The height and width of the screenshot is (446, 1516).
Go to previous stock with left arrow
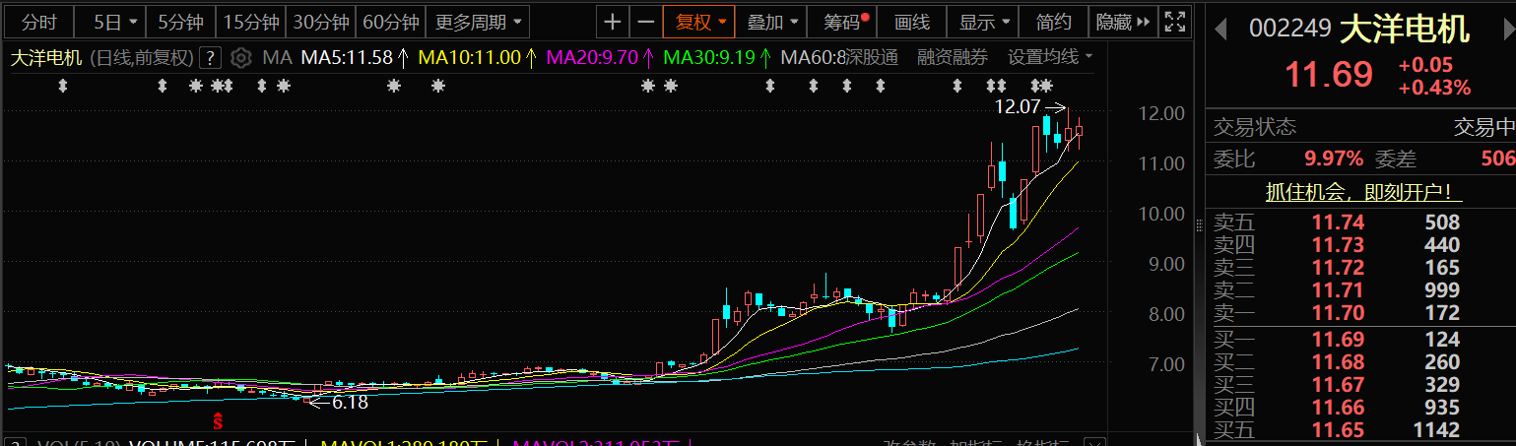coord(1220,29)
